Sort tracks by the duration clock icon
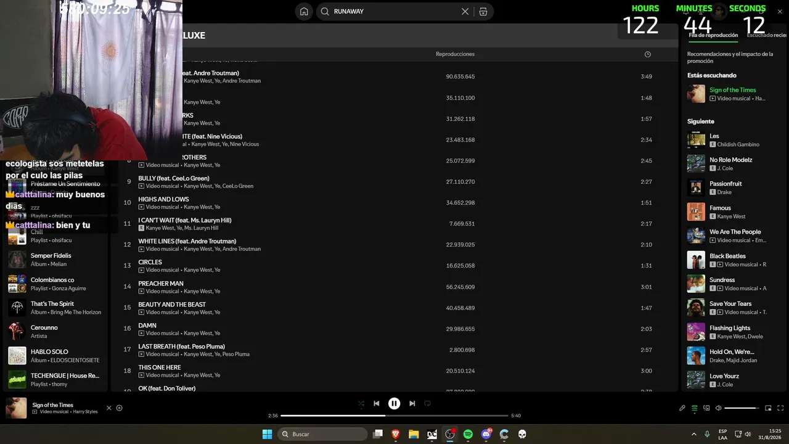Image resolution: width=789 pixels, height=444 pixels. click(x=647, y=54)
